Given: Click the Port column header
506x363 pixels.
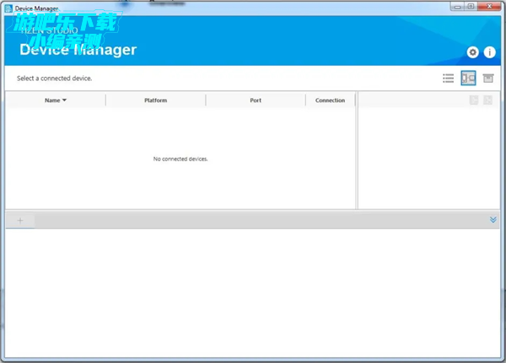Looking at the screenshot, I should (x=256, y=100).
